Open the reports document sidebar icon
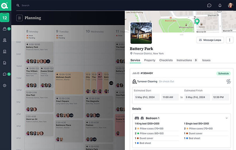This screenshot has width=236, height=150. 5,63
